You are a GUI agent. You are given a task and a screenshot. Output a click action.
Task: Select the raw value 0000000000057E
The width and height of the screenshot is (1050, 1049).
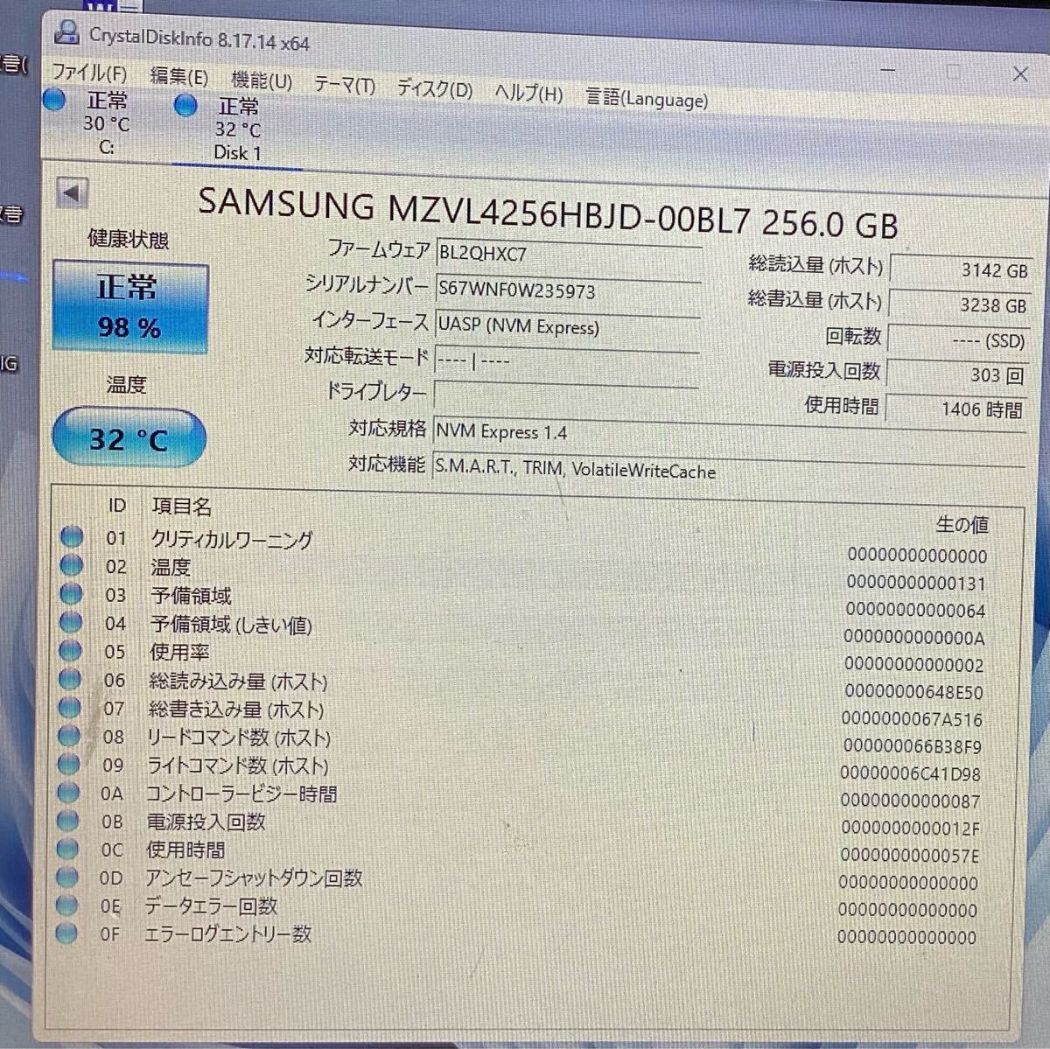point(909,855)
